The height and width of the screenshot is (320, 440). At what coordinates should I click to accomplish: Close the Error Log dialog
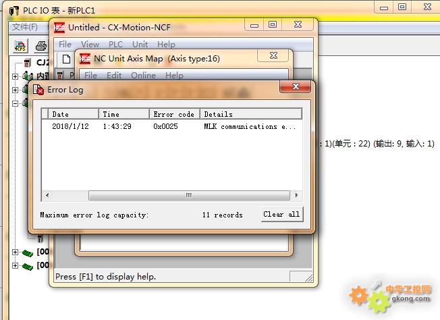(x=295, y=86)
